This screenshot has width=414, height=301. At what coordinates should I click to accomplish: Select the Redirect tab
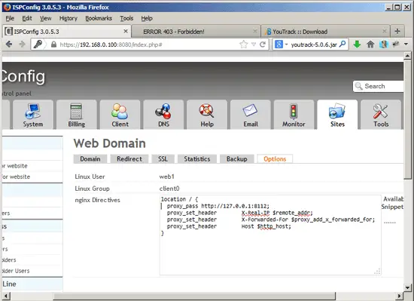[x=129, y=159]
